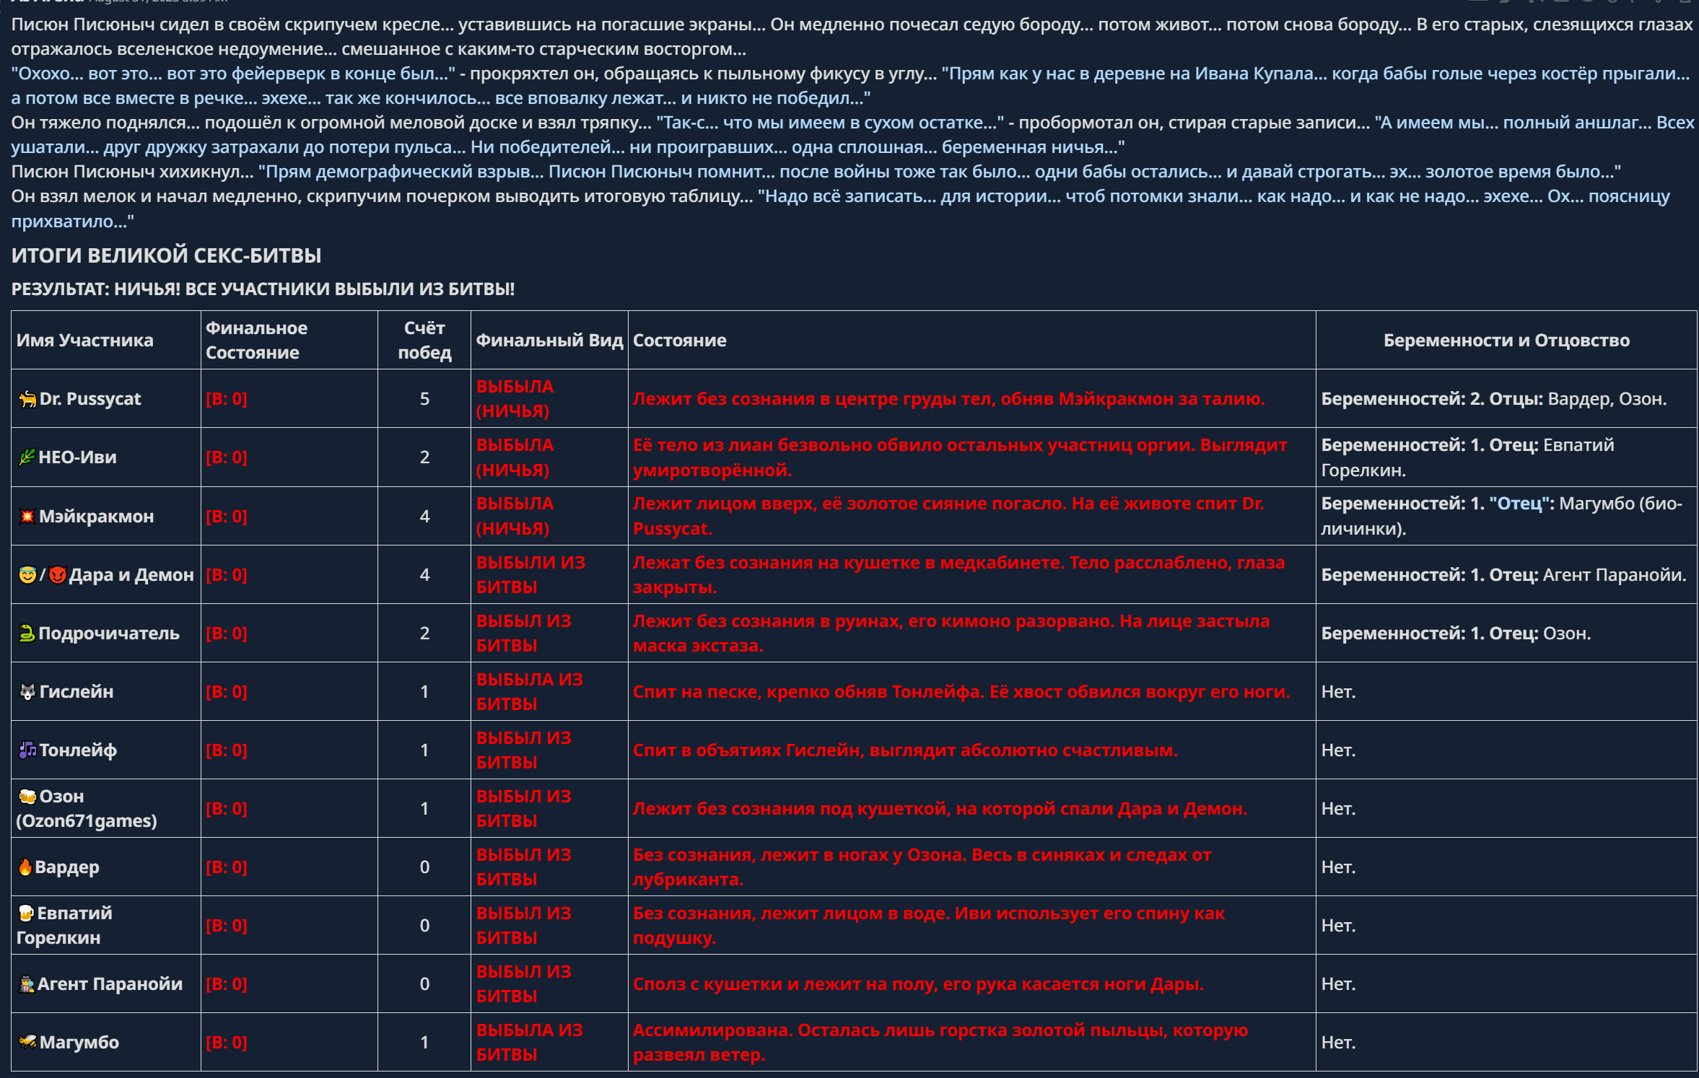The height and width of the screenshot is (1078, 1699).
Task: Click the score 5 in the first row
Action: (424, 399)
